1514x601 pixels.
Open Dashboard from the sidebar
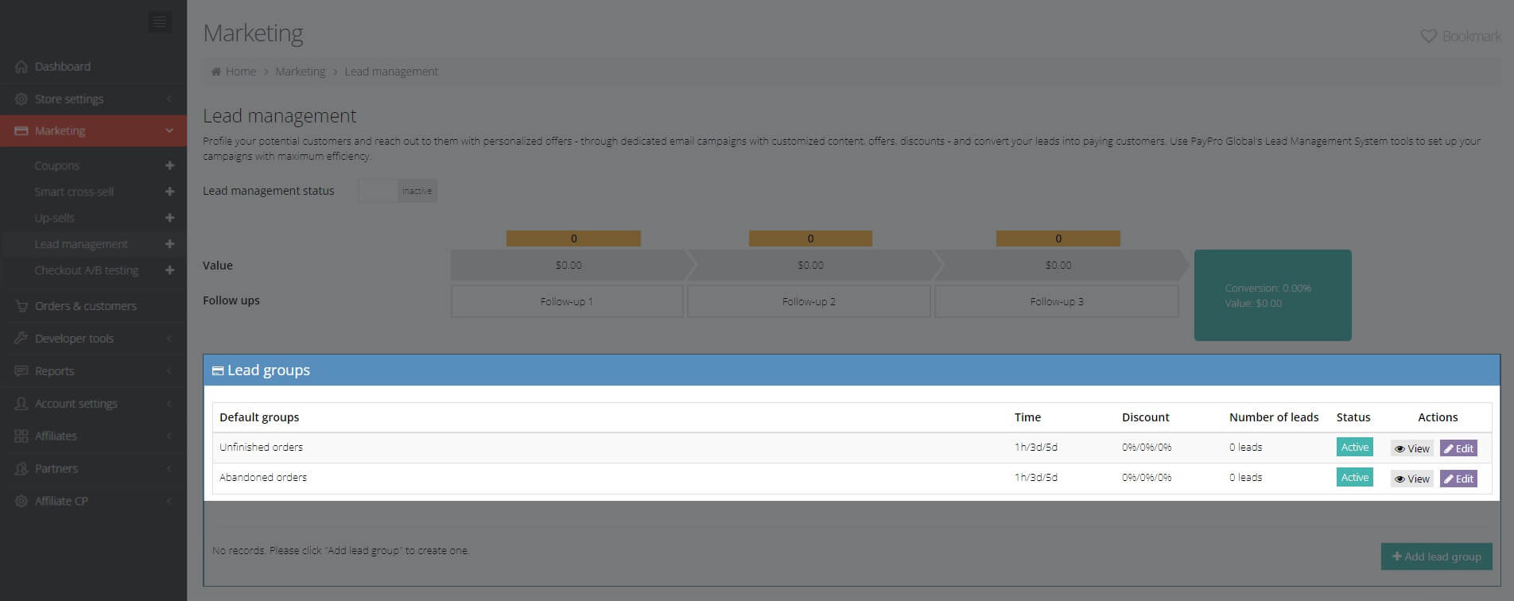pos(62,67)
